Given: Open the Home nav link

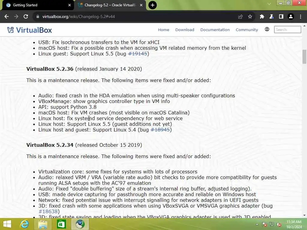Looking at the screenshot, I should click(x=163, y=30).
